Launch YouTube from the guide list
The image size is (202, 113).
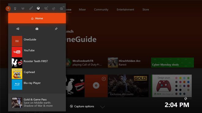[37, 52]
